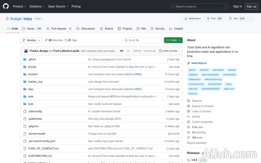Click the Sign up button

(x=251, y=6)
